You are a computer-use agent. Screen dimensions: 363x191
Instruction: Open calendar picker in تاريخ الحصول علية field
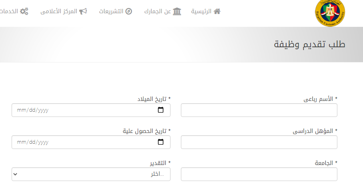point(161,142)
